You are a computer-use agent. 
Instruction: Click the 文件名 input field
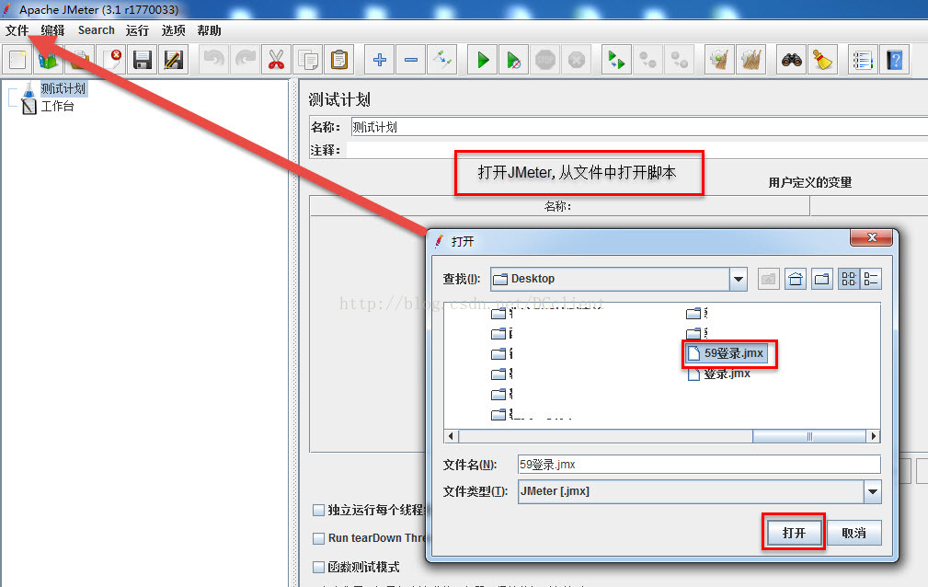tap(699, 465)
